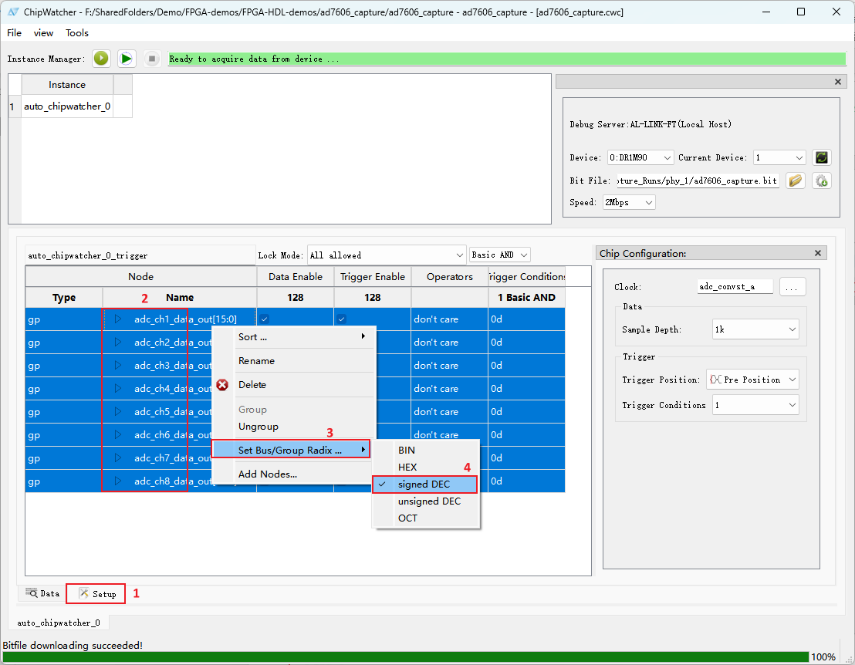This screenshot has height=665, width=855.
Task: Select HEX radix option
Action: coord(425,468)
